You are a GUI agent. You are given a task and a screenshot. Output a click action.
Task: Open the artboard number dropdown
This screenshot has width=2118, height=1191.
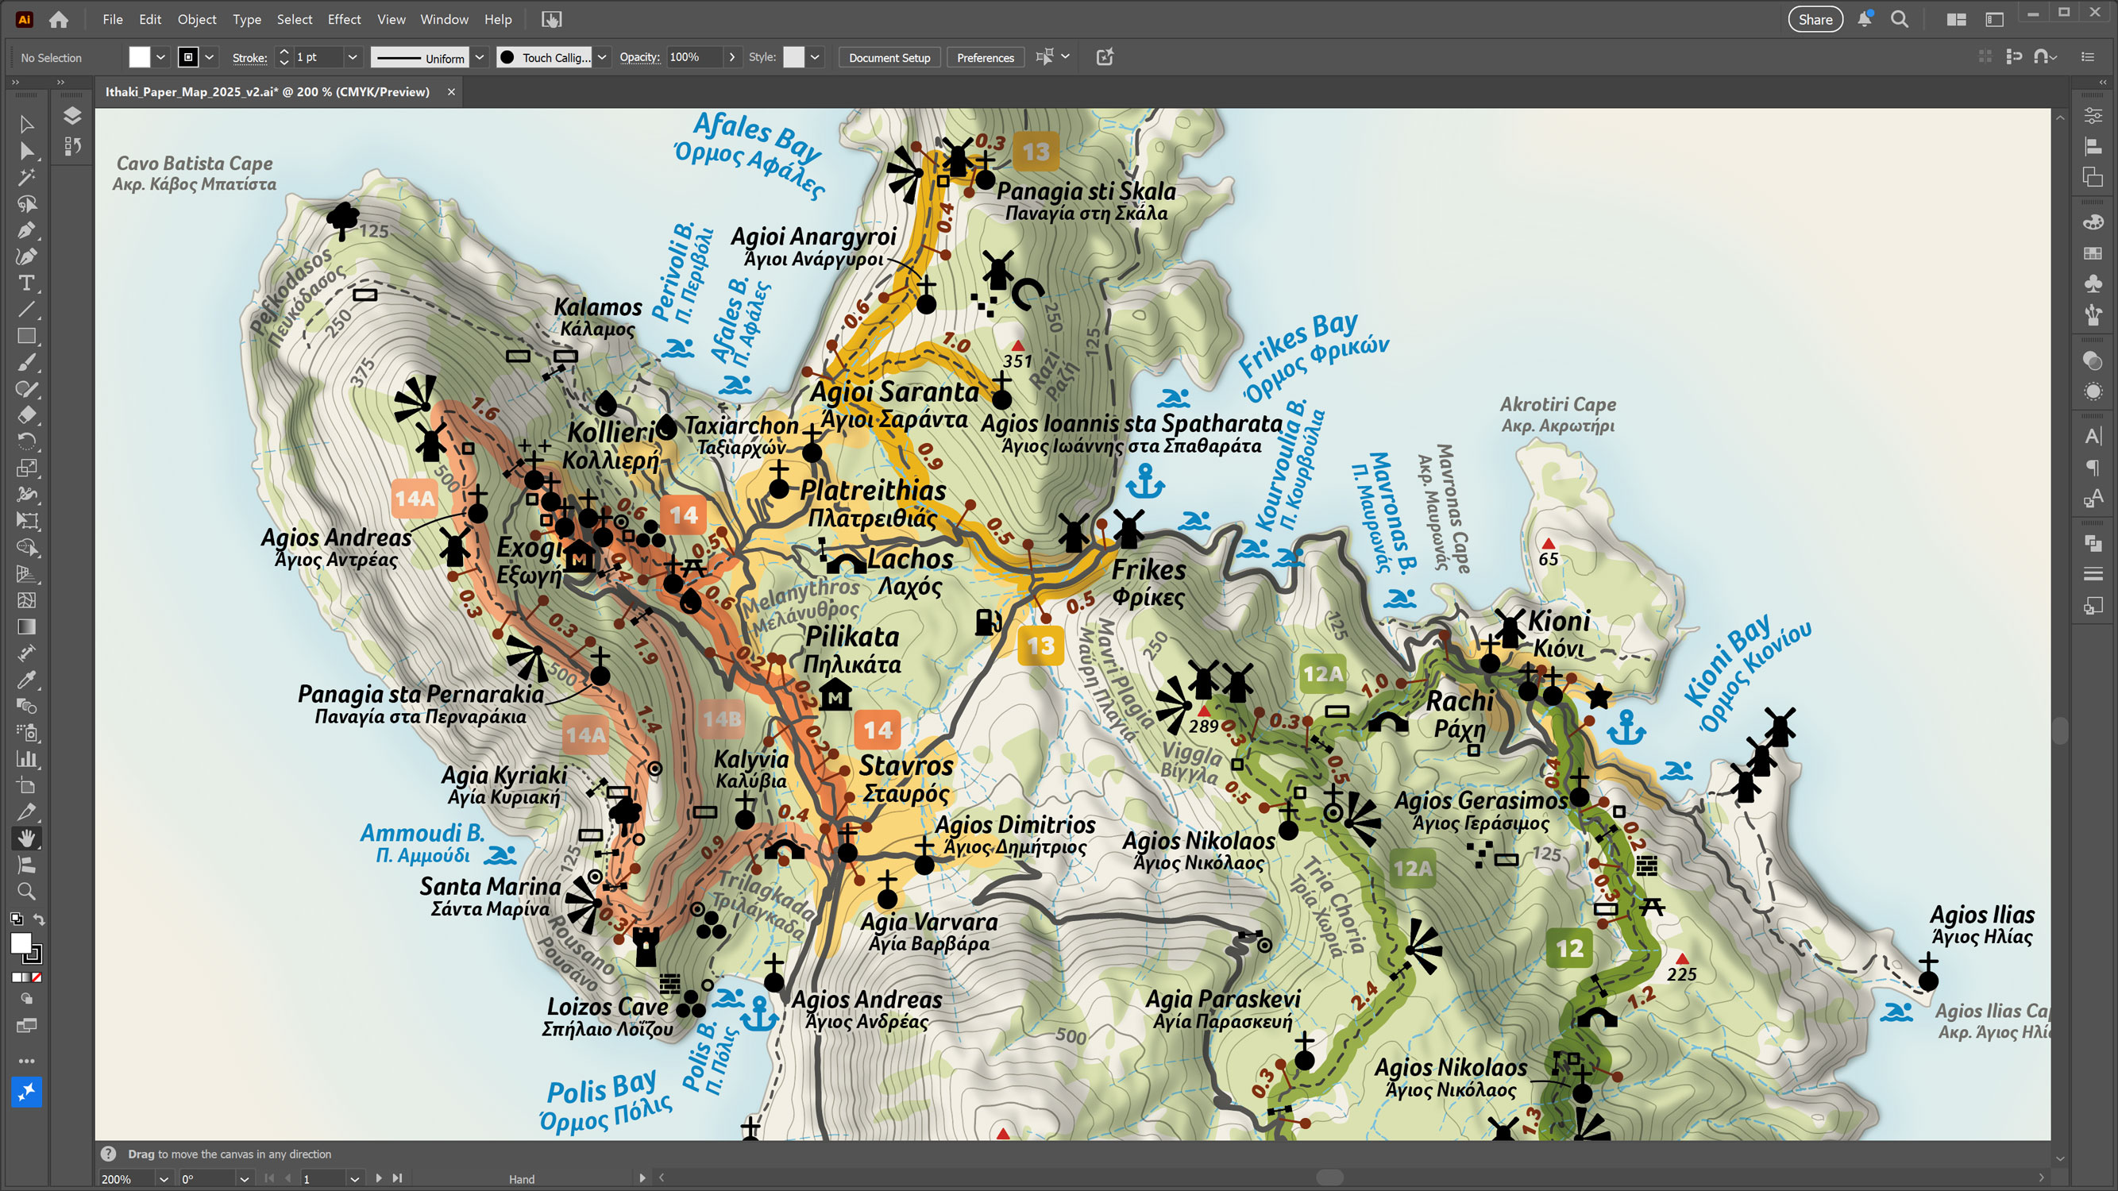click(x=354, y=1178)
